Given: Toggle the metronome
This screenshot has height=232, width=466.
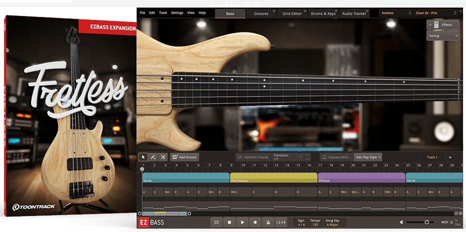Looking at the screenshot, I should point(268,222).
